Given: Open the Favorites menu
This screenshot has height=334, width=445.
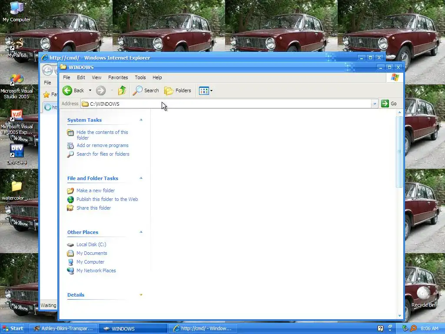Looking at the screenshot, I should 118,77.
